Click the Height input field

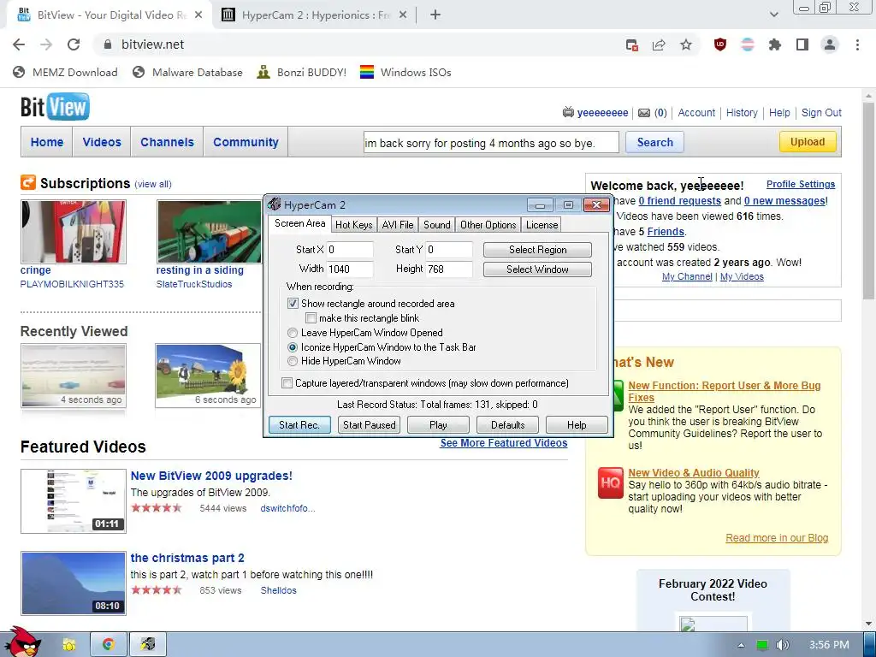tap(449, 269)
